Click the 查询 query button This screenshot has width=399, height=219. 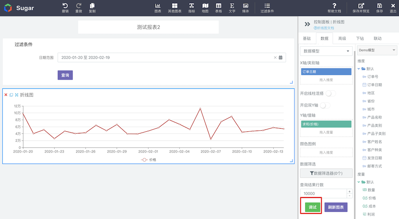pos(65,75)
